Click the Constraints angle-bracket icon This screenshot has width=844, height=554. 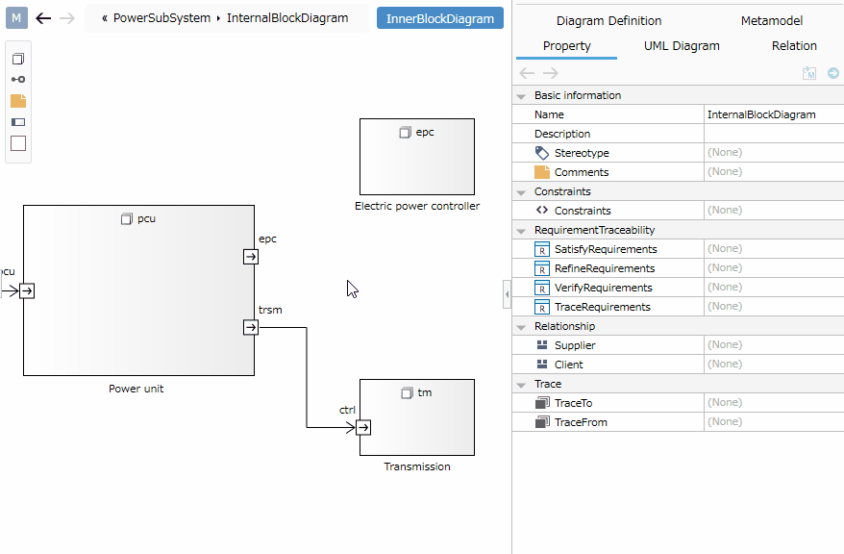pos(542,211)
